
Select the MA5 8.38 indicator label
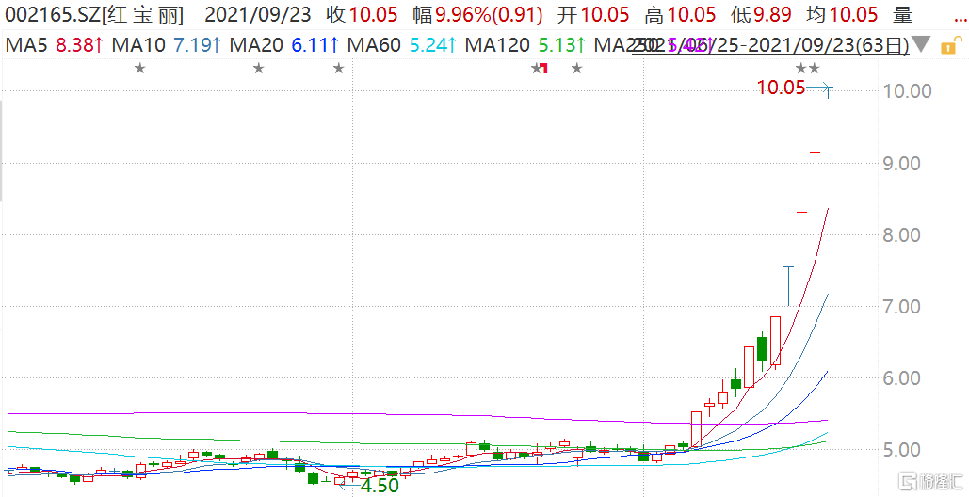pos(55,45)
